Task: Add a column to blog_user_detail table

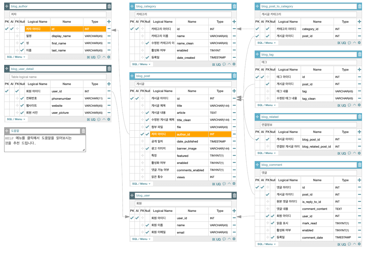Action: (x=109, y=84)
